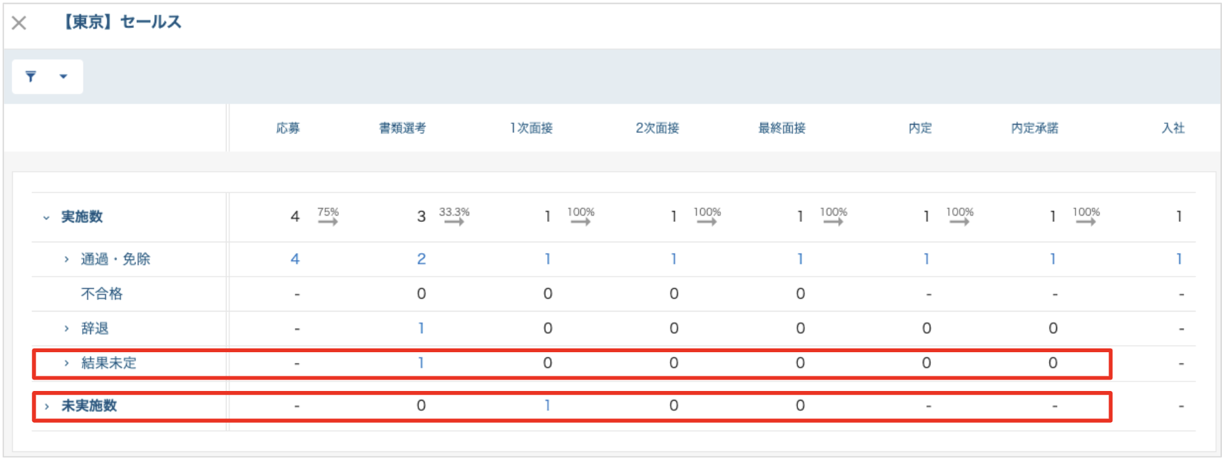Click the 100% conversion rate after 内定承諾
The width and height of the screenshot is (1227, 459).
pos(1086,212)
